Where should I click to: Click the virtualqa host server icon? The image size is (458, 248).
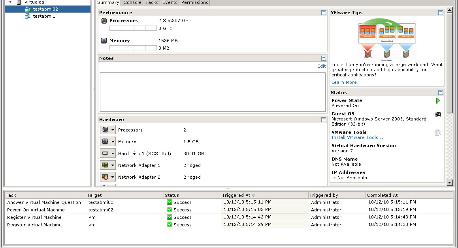(x=19, y=2)
